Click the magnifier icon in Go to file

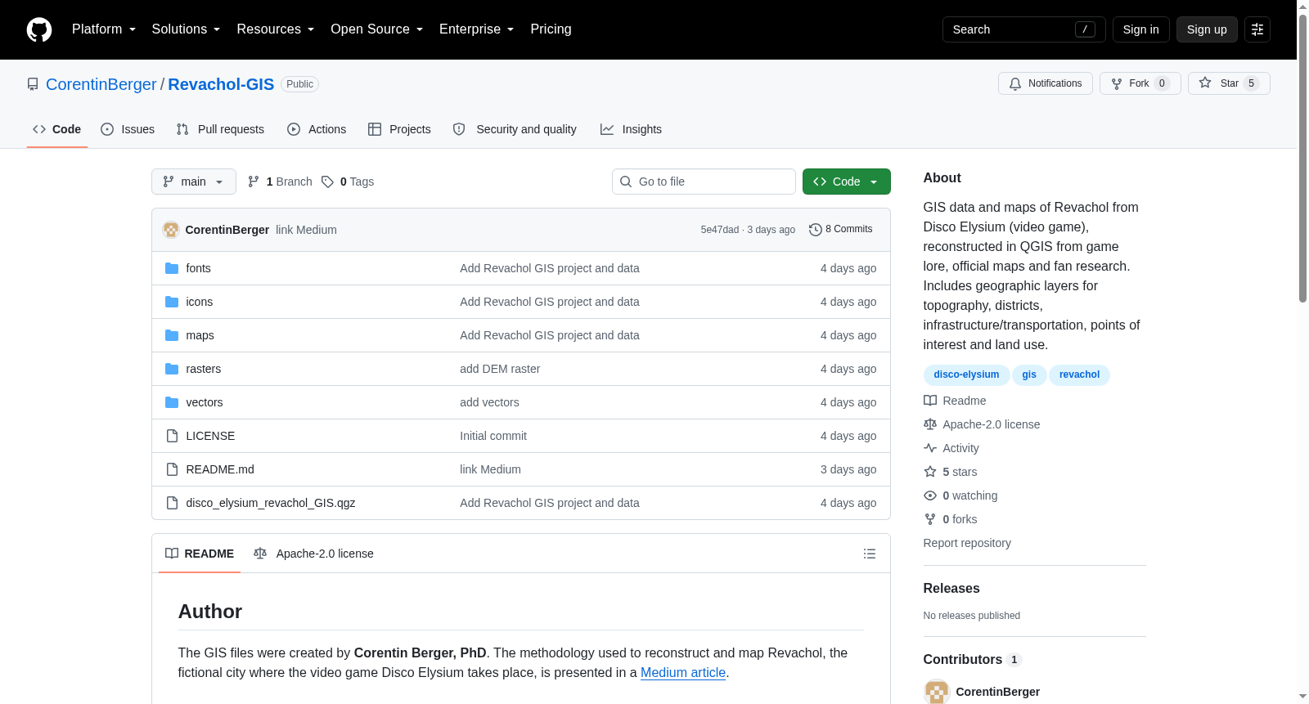pos(626,182)
